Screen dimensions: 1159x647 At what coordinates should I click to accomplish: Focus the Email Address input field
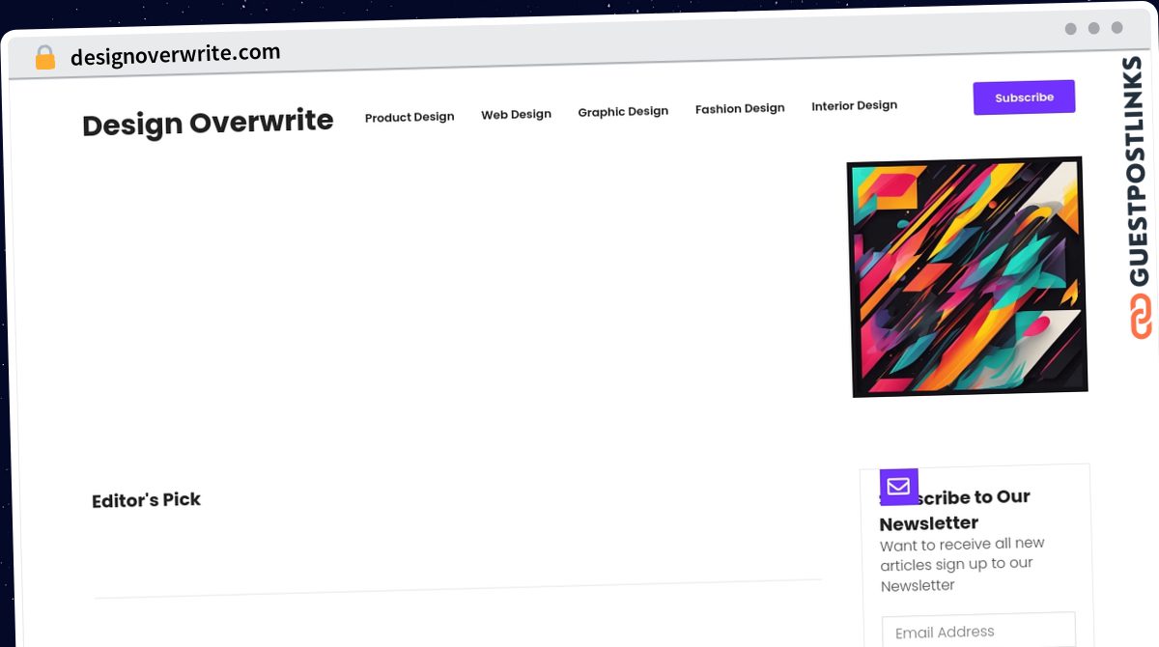point(978,631)
